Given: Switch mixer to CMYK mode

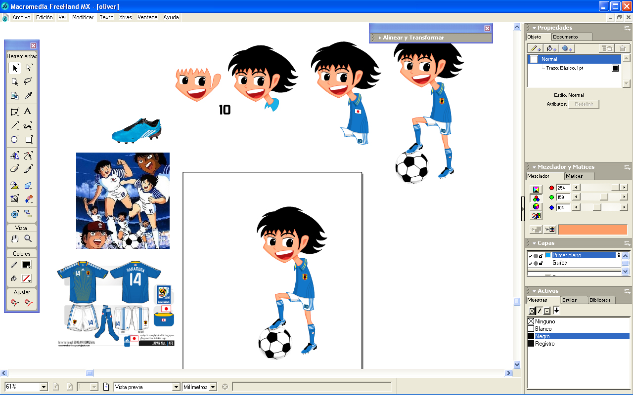Looking at the screenshot, I should pyautogui.click(x=536, y=189).
